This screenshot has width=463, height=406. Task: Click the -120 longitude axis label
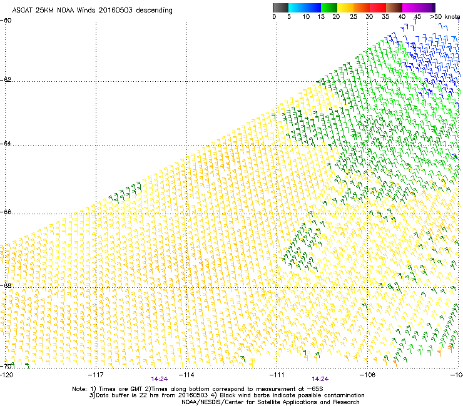(6, 375)
